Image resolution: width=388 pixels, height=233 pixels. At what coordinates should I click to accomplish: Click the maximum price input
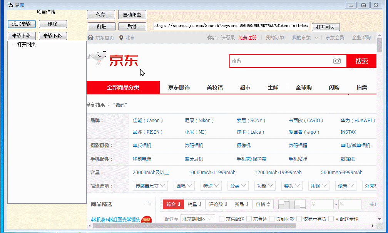coord(350,204)
